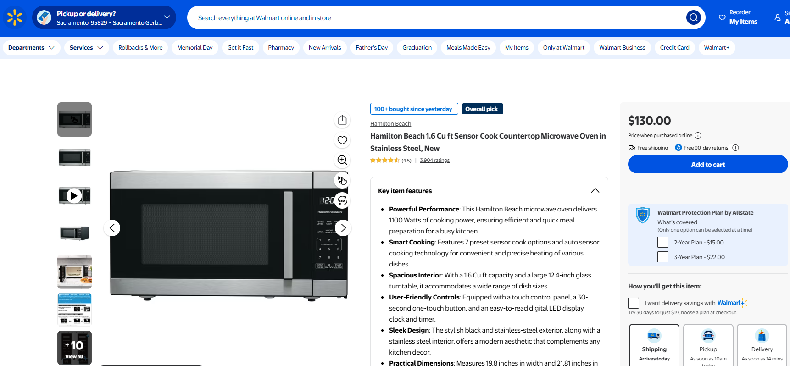Click the free shipping truck icon
The image size is (790, 366).
(632, 148)
